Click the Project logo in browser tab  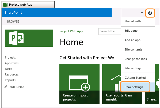click(x=5, y=5)
